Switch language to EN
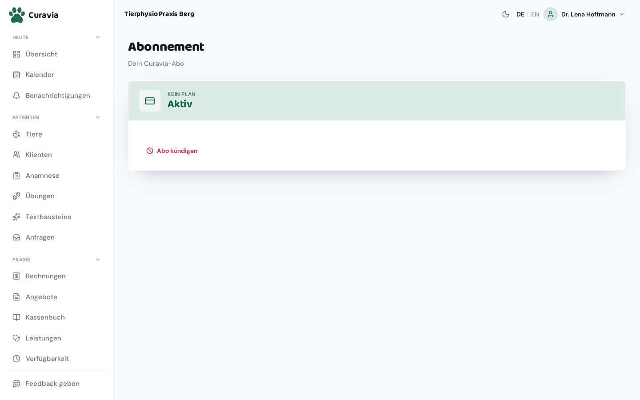 click(x=535, y=14)
